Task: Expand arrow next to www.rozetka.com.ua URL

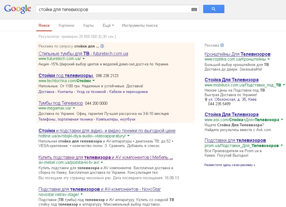Action: 269,59
